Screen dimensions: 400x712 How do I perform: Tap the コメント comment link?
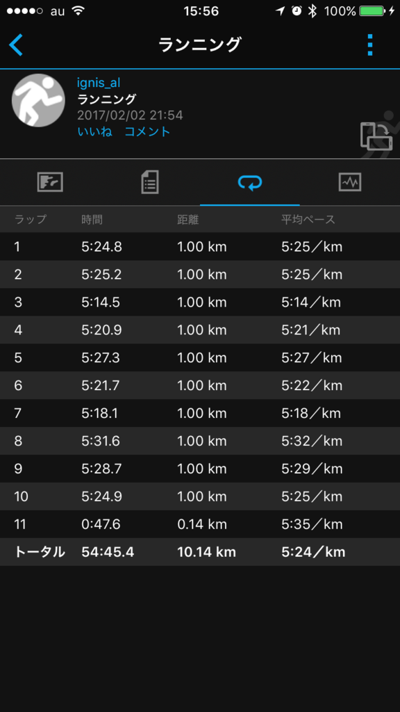(x=147, y=131)
